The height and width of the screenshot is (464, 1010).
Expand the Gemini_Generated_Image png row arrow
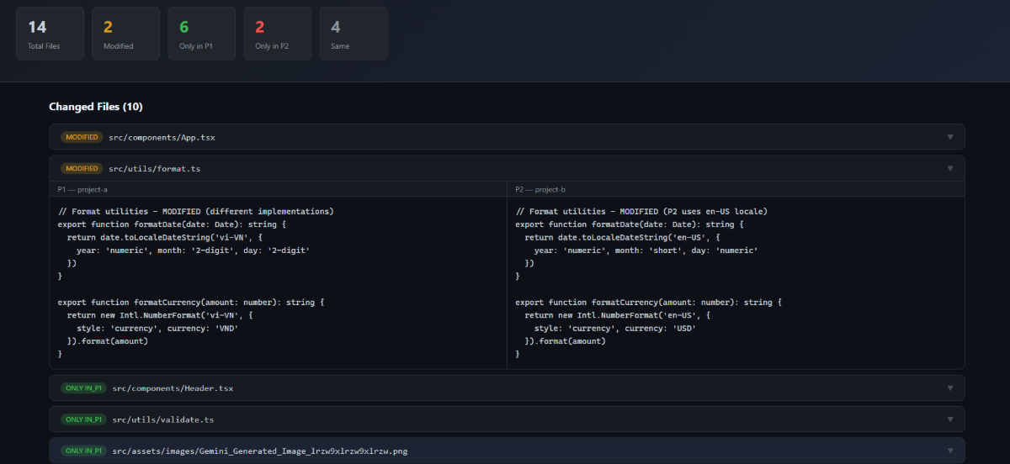950,451
